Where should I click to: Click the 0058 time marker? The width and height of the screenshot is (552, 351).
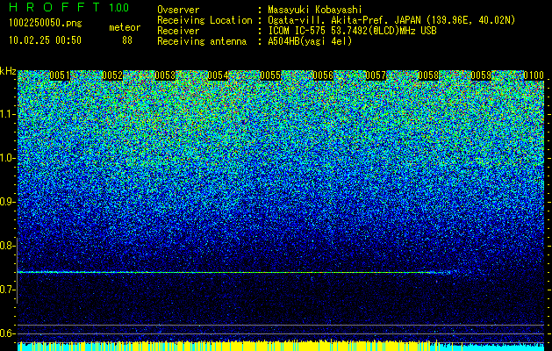pyautogui.click(x=428, y=75)
